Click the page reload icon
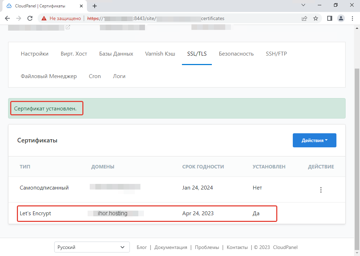 point(30,18)
